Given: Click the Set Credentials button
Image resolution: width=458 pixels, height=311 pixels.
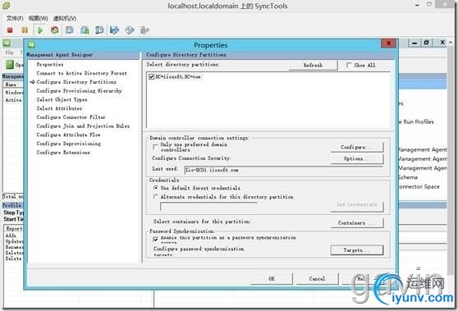Looking at the screenshot, I should (357, 206).
